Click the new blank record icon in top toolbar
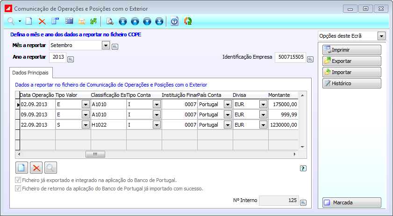The image size is (393, 216). pos(29,21)
